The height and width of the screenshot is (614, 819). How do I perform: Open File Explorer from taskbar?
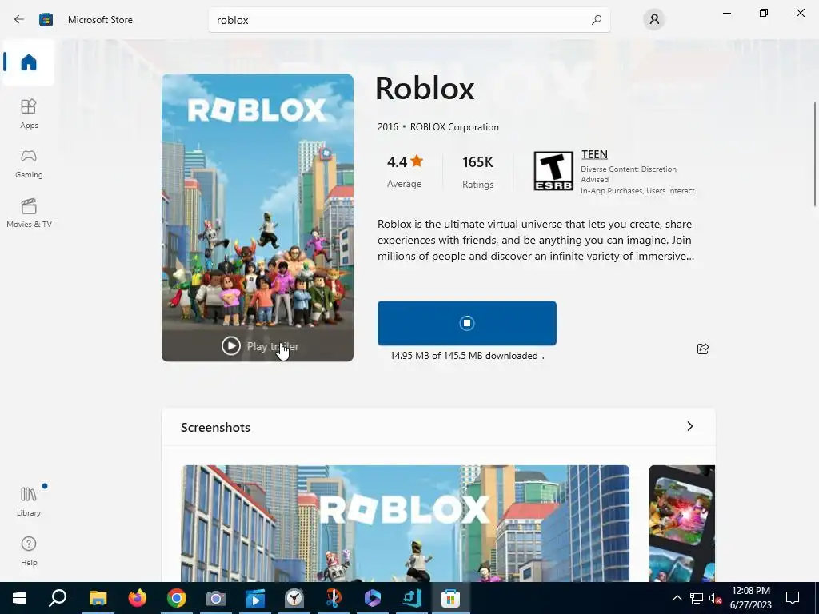[x=98, y=598]
